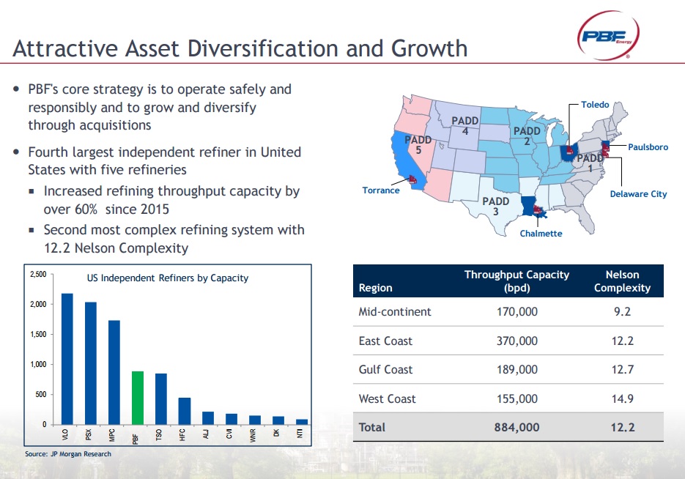Click the HFC bar in chart
The width and height of the screenshot is (685, 479).
185,411
